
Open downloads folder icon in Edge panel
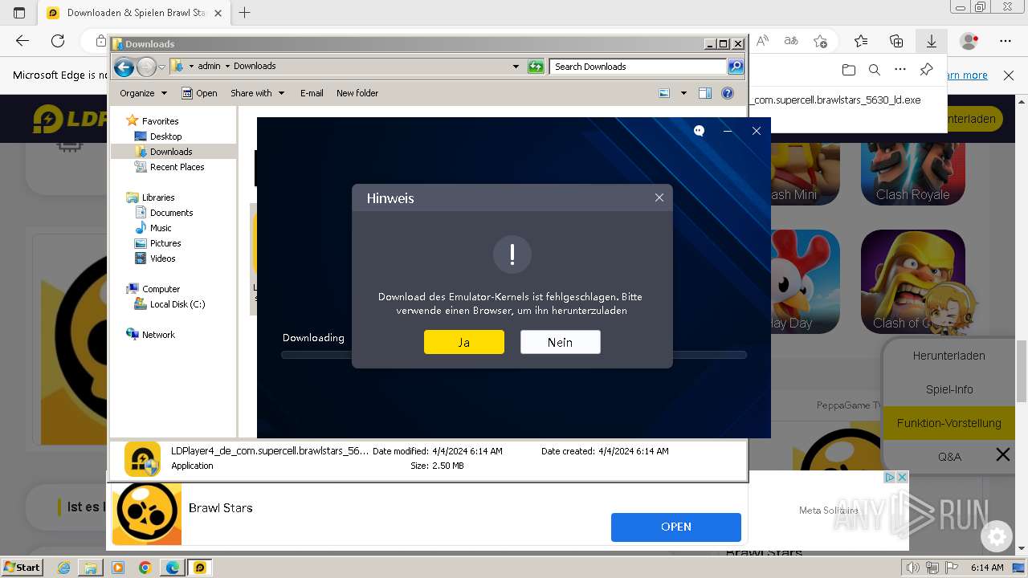tap(848, 70)
